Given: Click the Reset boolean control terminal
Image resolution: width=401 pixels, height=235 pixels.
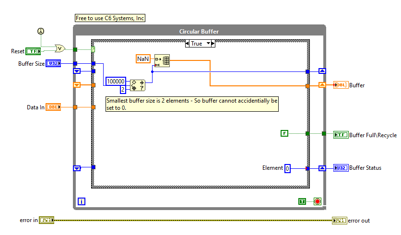Looking at the screenshot, I should coord(33,51).
